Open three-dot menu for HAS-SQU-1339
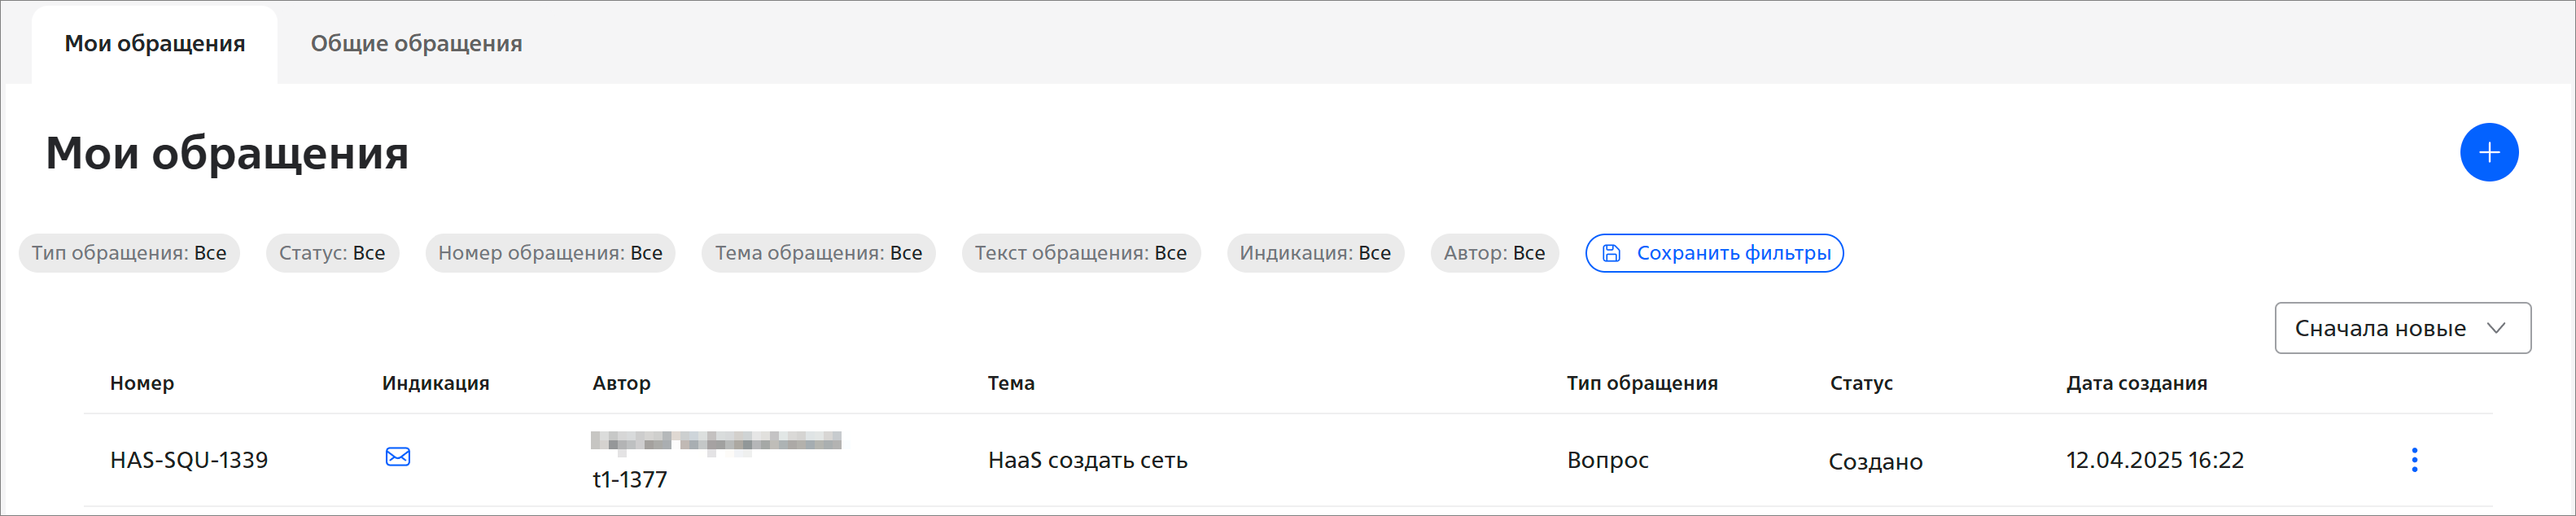2576x516 pixels. tap(2414, 460)
